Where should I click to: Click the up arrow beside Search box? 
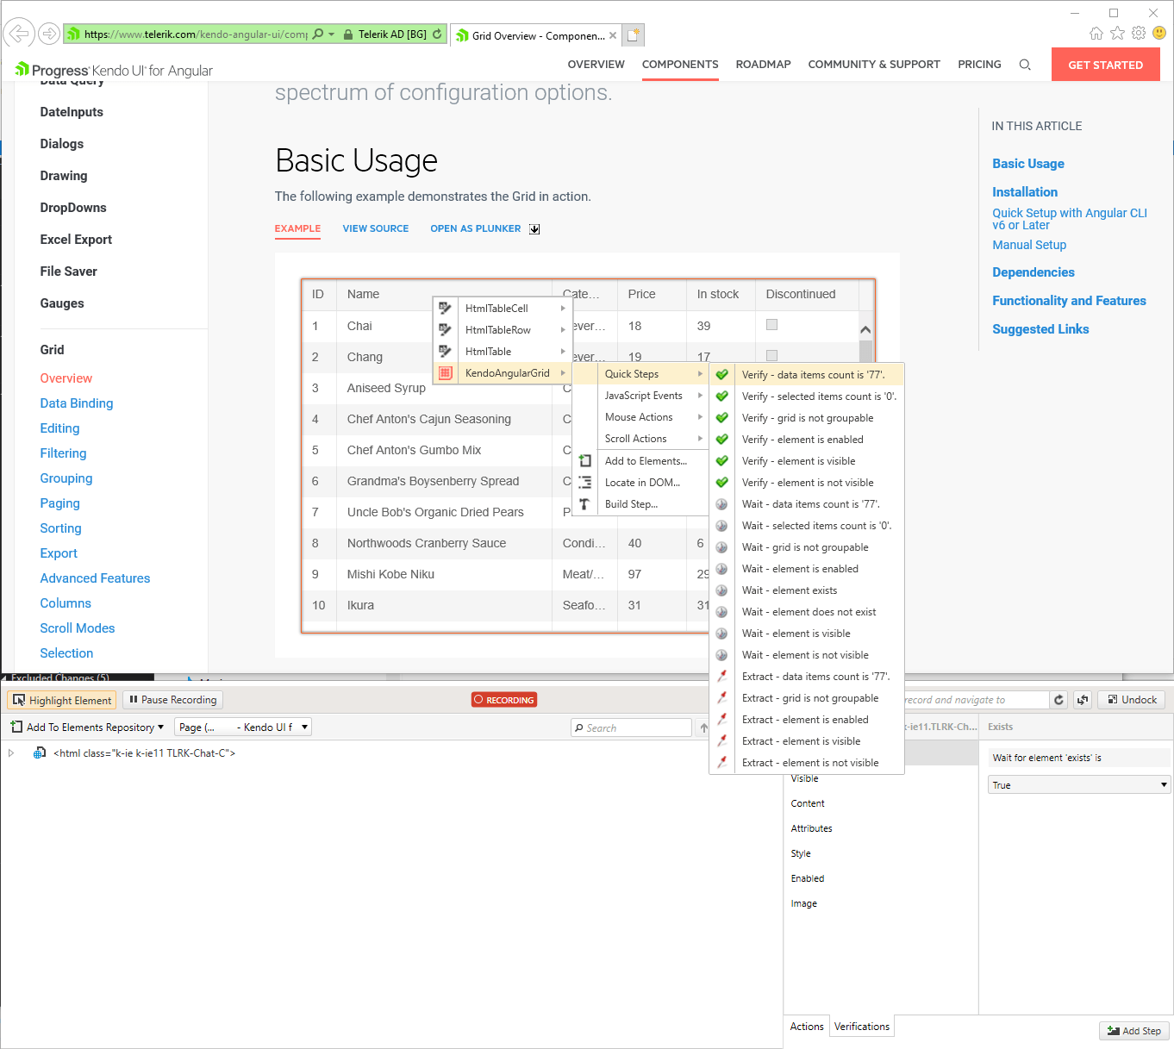coord(703,728)
